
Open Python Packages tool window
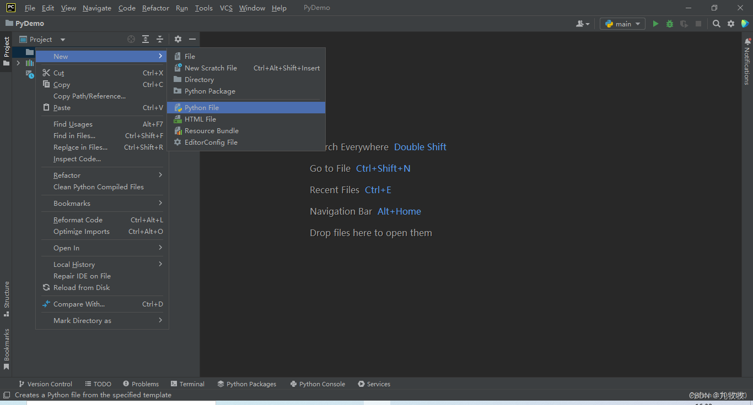(246, 384)
